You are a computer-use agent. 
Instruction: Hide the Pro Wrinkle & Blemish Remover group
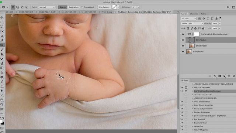point(183,34)
